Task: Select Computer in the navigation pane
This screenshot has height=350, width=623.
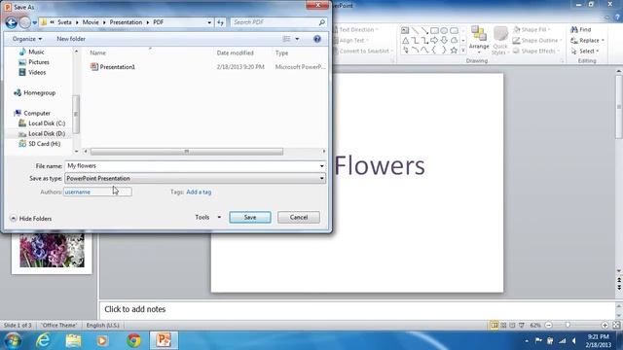Action: coord(37,113)
